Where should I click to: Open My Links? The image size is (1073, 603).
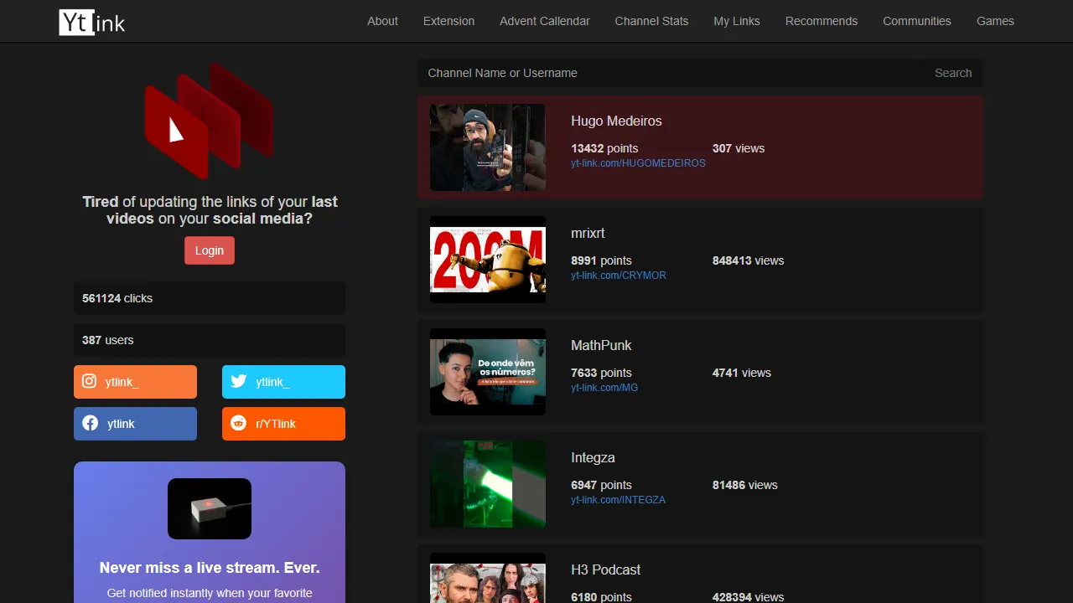coord(736,21)
